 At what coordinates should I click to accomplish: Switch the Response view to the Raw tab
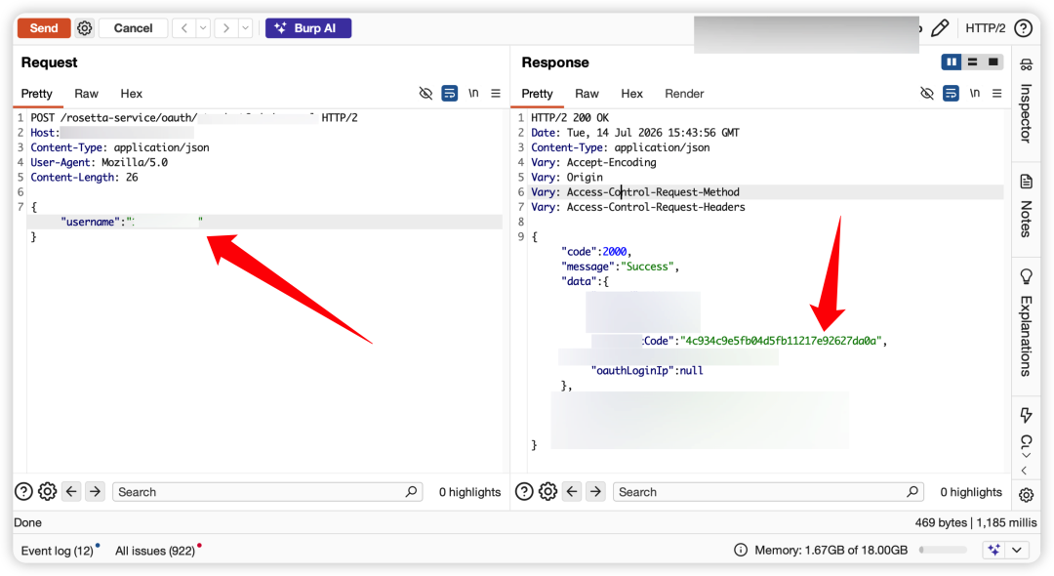click(587, 94)
